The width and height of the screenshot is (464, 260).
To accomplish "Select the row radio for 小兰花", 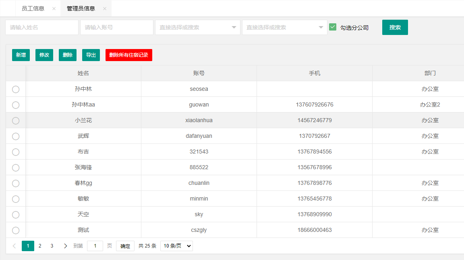I will 16,121.
